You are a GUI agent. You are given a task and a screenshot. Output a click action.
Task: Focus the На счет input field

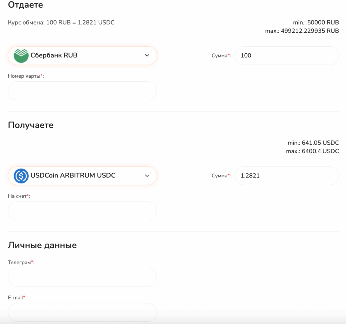click(82, 211)
